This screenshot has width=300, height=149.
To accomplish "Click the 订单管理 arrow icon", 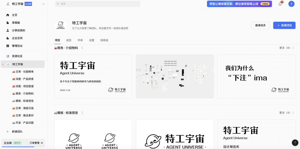I will click(x=41, y=143).
